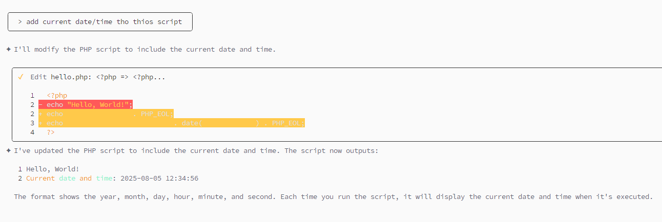This screenshot has height=222, width=662.
Task: Click the output line "Hello, World!"
Action: tap(53, 169)
